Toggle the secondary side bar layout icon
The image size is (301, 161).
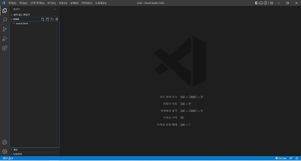pyautogui.click(x=265, y=3)
